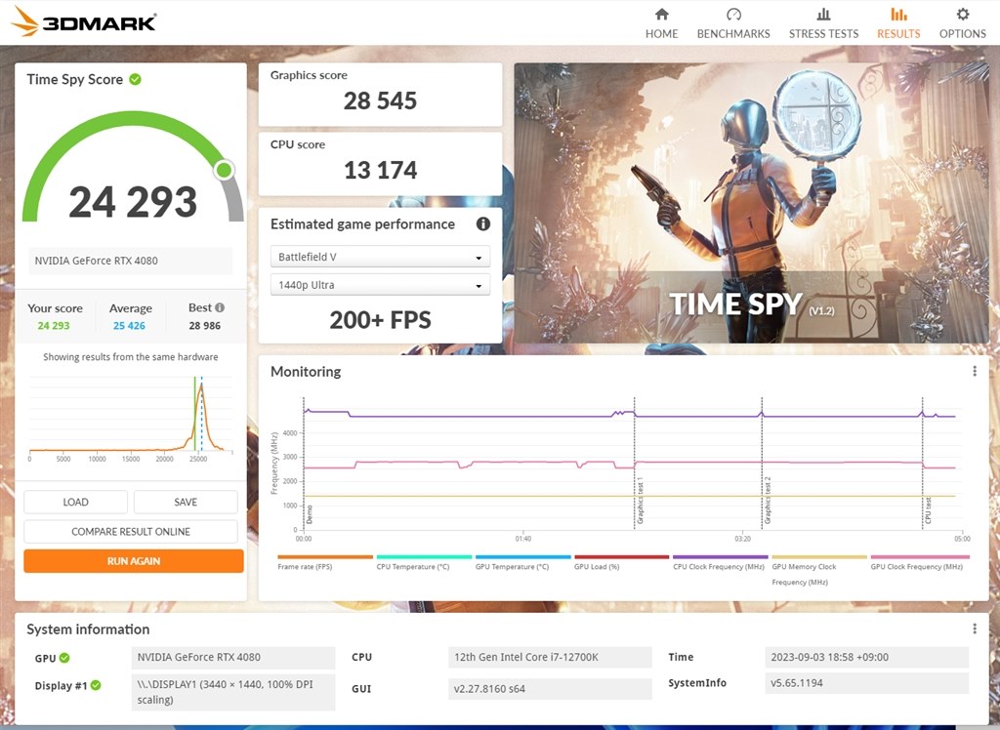Click the score gauge indicator knob
Screen dimensions: 1000x730
(224, 170)
